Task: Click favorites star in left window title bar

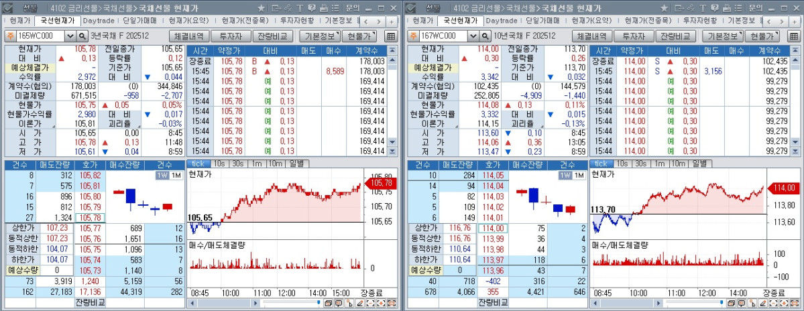Action: coord(261,8)
